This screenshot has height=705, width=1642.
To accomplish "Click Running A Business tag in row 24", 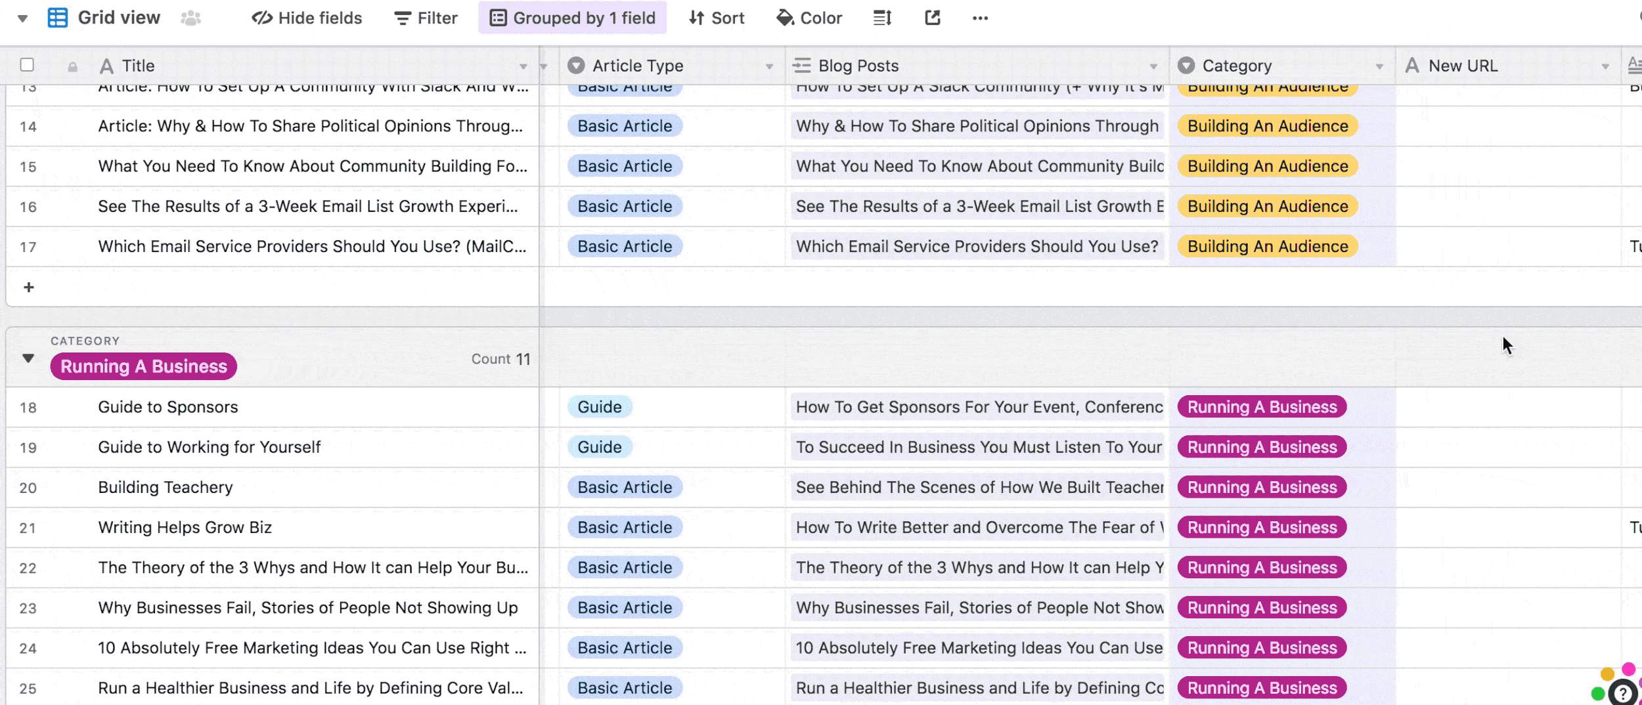I will (x=1262, y=648).
